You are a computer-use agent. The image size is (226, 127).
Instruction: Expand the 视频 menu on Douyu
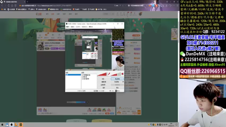(64, 14)
